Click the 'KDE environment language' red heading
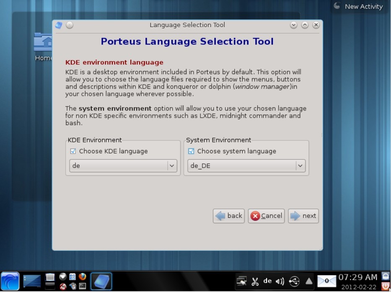Viewport: 391px width, 292px height. point(114,62)
